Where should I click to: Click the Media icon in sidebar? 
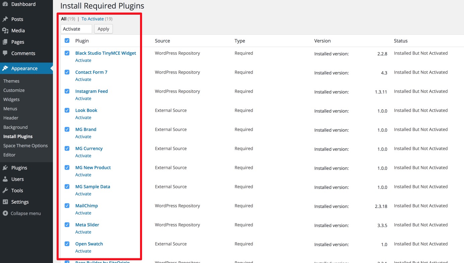[x=5, y=30]
